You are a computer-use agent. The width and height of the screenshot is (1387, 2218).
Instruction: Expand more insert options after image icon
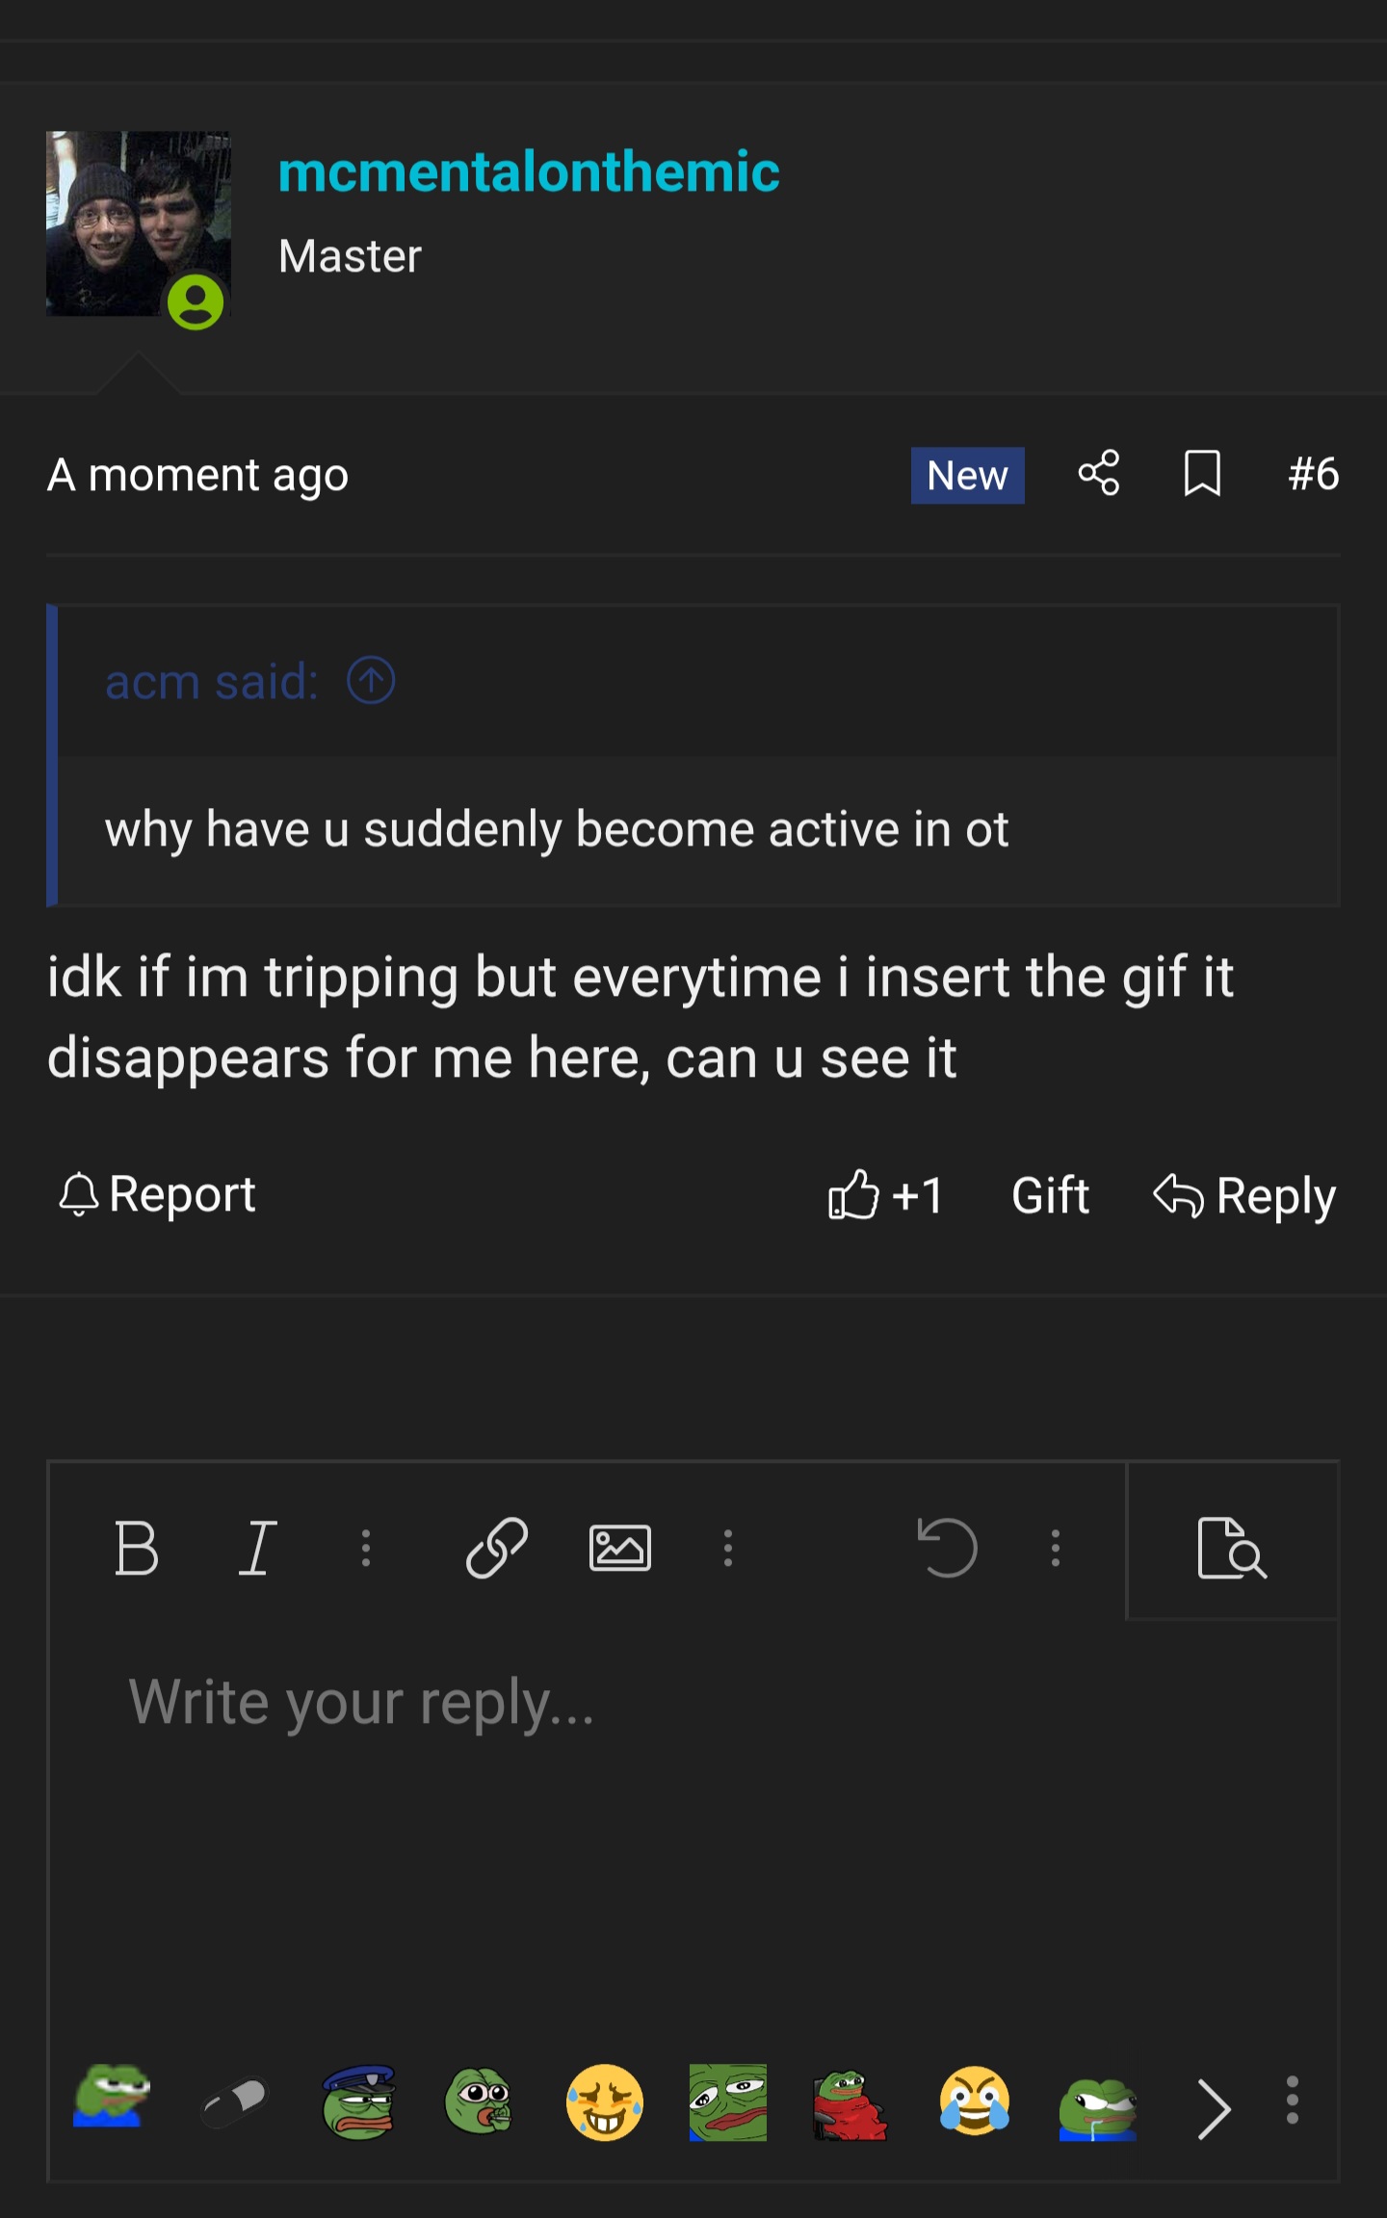tap(728, 1548)
